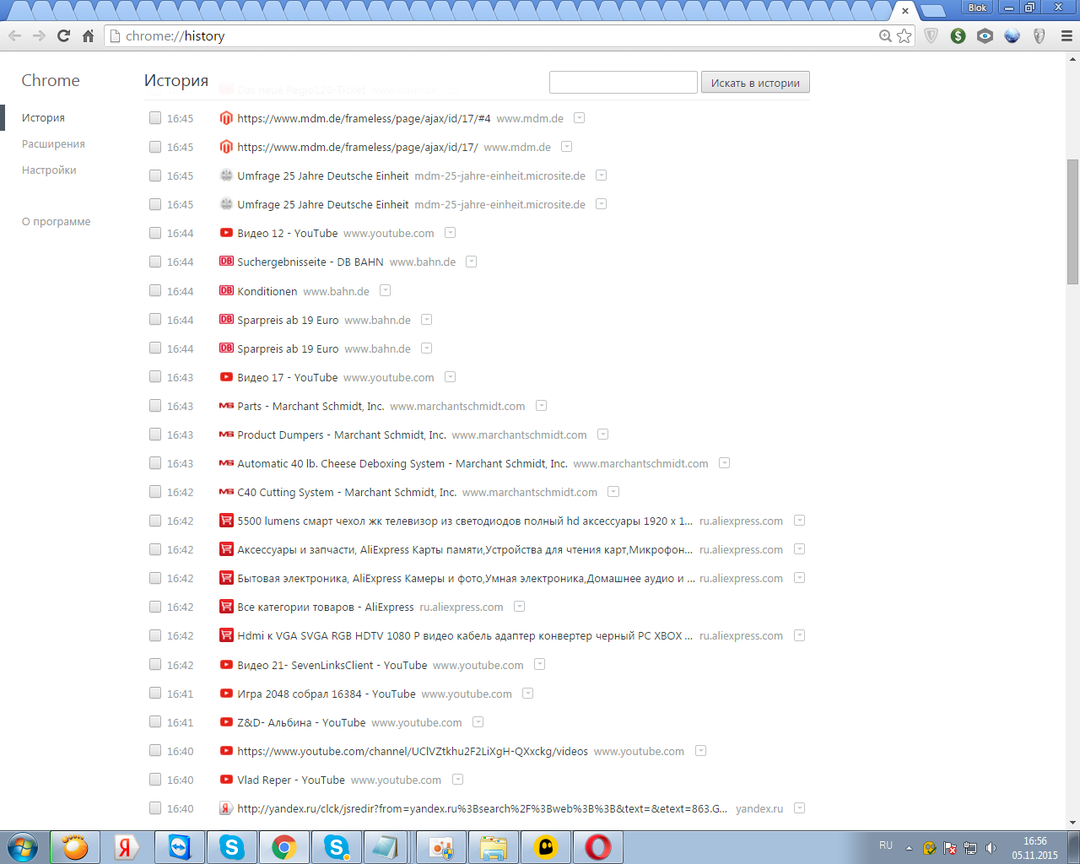Click the blue globe extension icon

click(x=1012, y=35)
